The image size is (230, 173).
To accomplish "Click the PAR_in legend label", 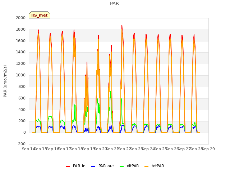I will point(79,166).
